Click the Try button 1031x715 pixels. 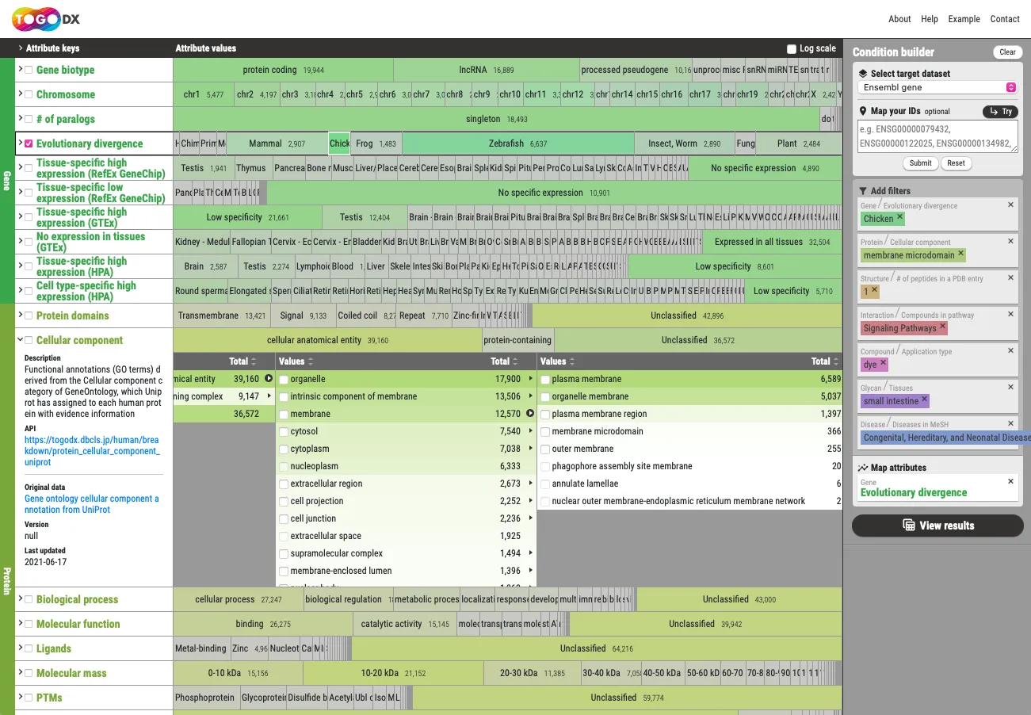pos(1001,112)
